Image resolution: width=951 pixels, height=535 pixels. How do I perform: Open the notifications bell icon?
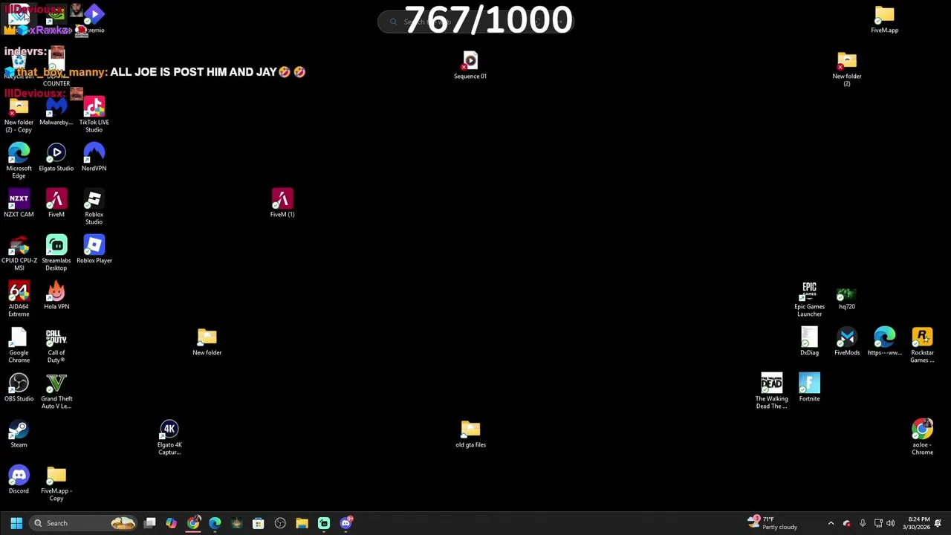(938, 523)
